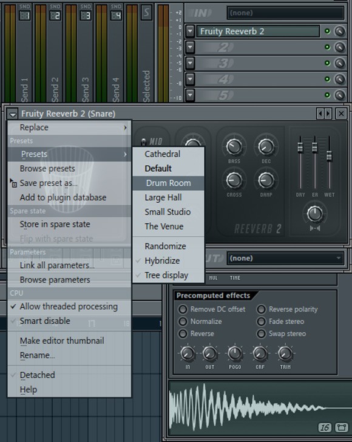
Task: Click the DAMP knob
Action: 266,180
